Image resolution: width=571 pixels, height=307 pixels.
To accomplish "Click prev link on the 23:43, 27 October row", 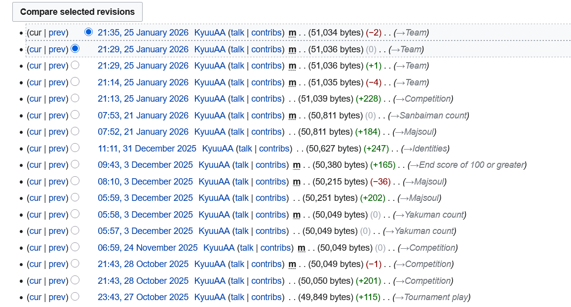I will coord(57,298).
